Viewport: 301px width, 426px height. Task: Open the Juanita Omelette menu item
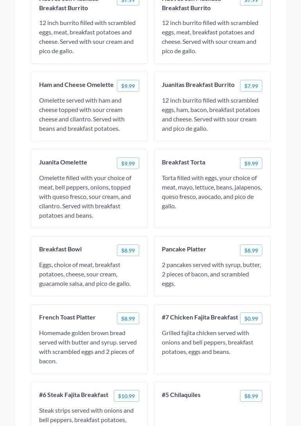click(x=63, y=162)
